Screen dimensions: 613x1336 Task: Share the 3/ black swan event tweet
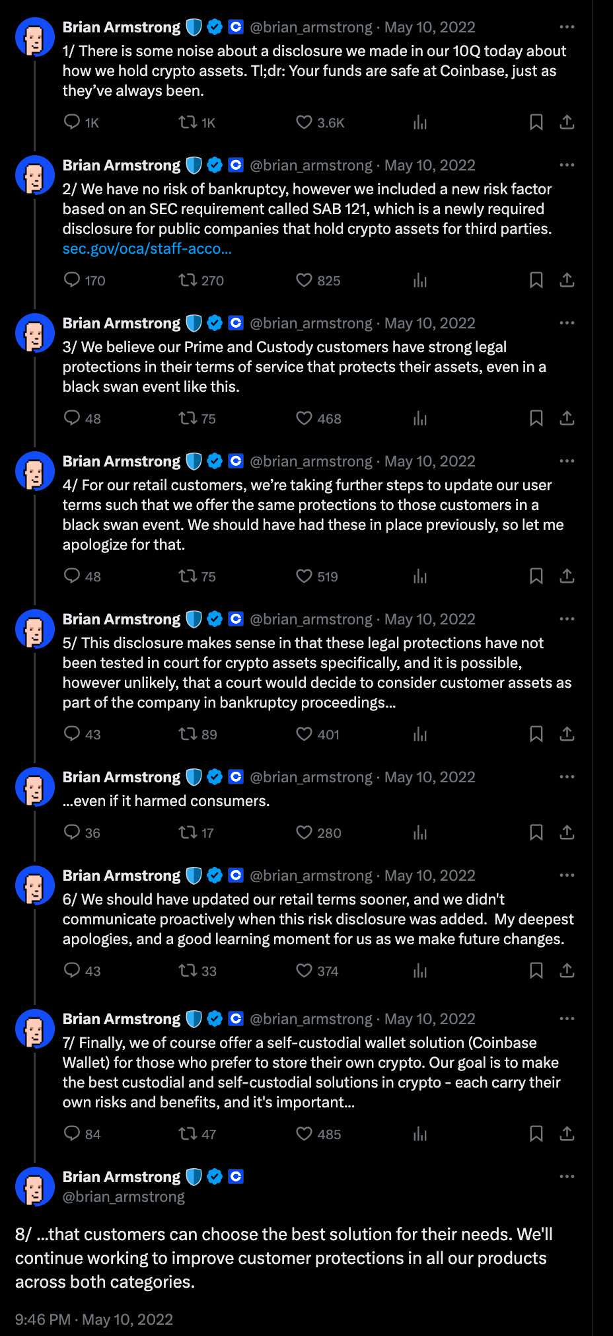(x=567, y=418)
